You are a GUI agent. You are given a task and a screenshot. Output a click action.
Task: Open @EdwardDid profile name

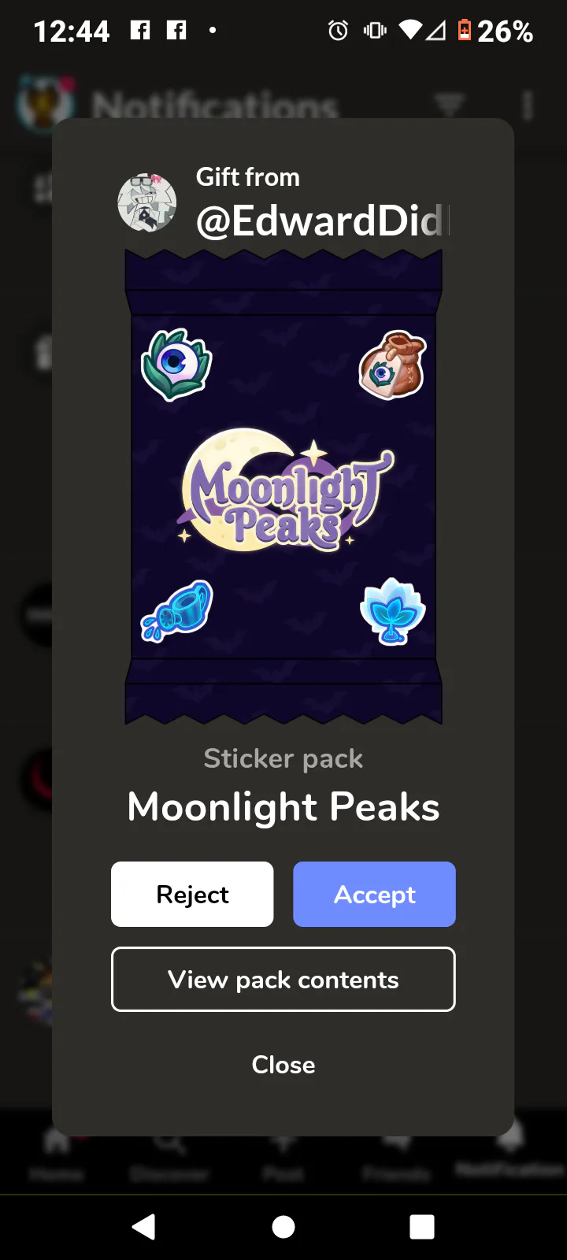point(323,220)
